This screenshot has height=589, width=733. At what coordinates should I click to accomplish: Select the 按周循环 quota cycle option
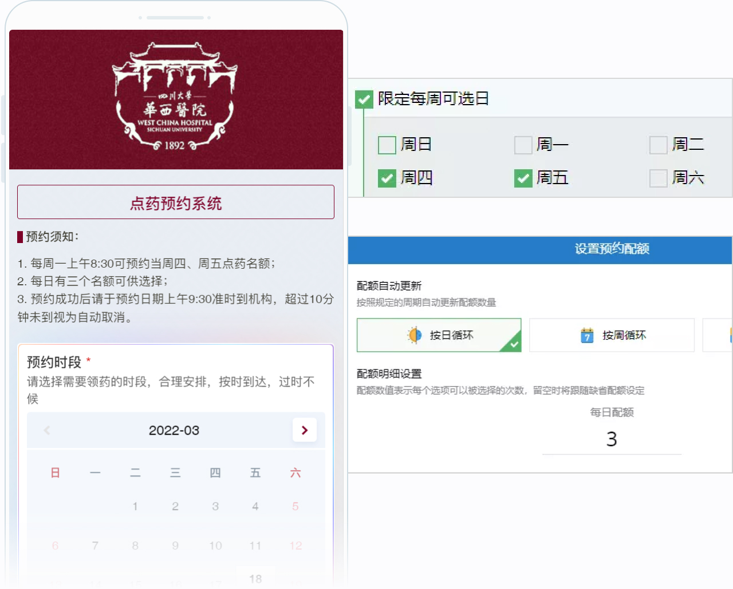[611, 335]
